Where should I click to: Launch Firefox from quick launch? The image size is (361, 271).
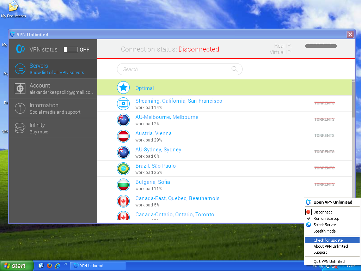49,266
